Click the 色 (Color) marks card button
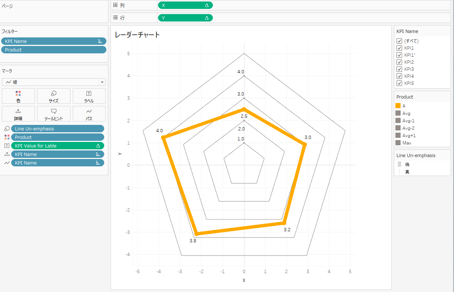 coord(18,96)
